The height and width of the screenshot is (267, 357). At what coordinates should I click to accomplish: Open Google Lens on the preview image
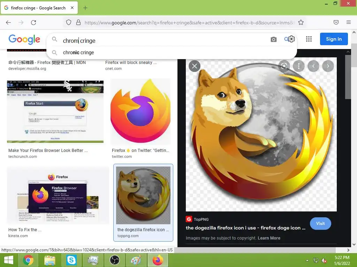point(284,66)
